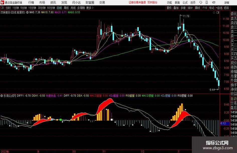This screenshot has height=153, width=237.
Task: Switch to 周线 weekly period
Action: tap(66, 8)
